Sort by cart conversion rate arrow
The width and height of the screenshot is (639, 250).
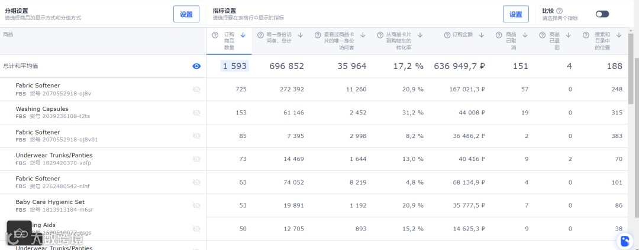click(x=420, y=35)
